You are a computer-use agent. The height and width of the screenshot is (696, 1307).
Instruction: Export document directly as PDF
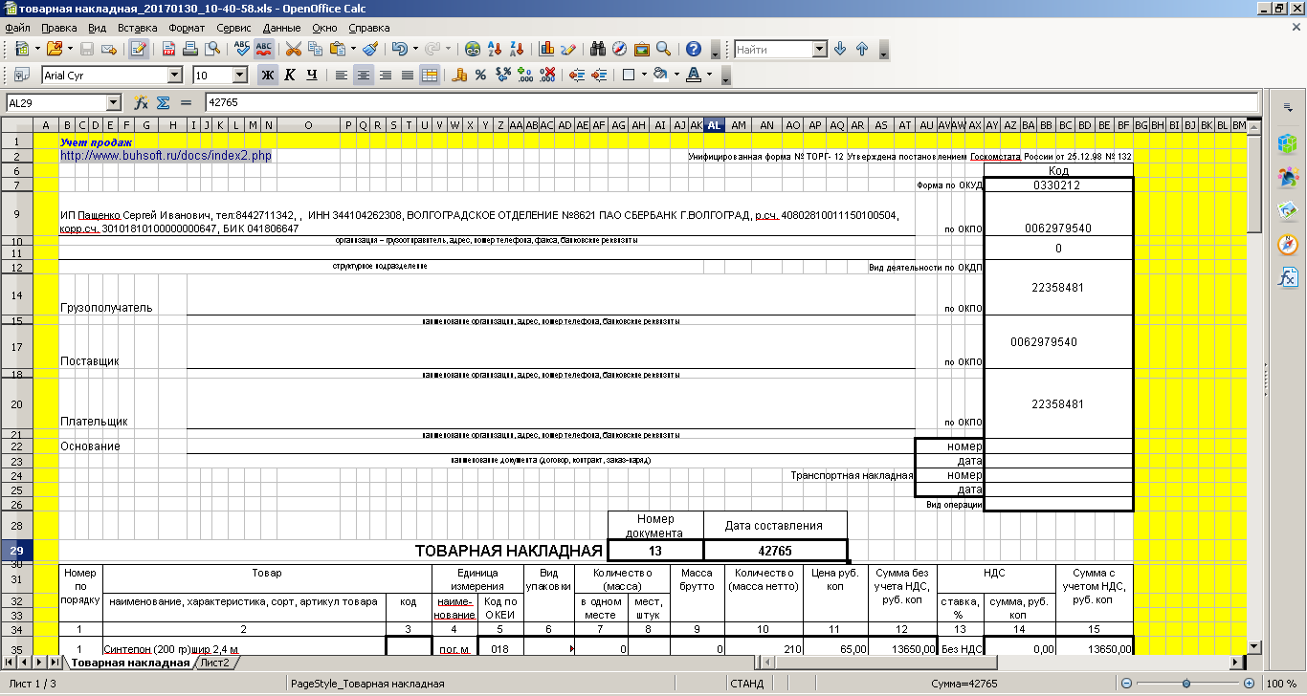170,50
